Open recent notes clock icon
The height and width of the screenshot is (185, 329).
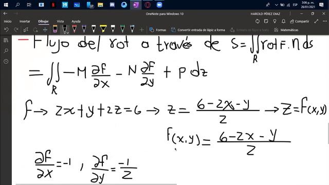[x=6, y=62]
